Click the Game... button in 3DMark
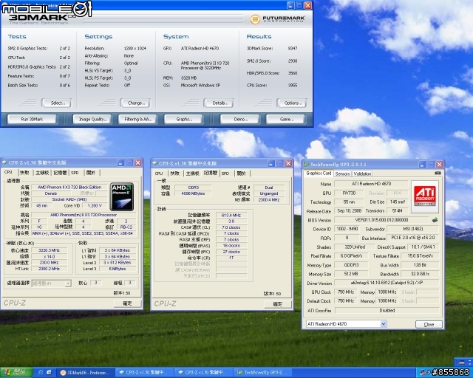Viewport: 473px width, 378px height. click(285, 120)
